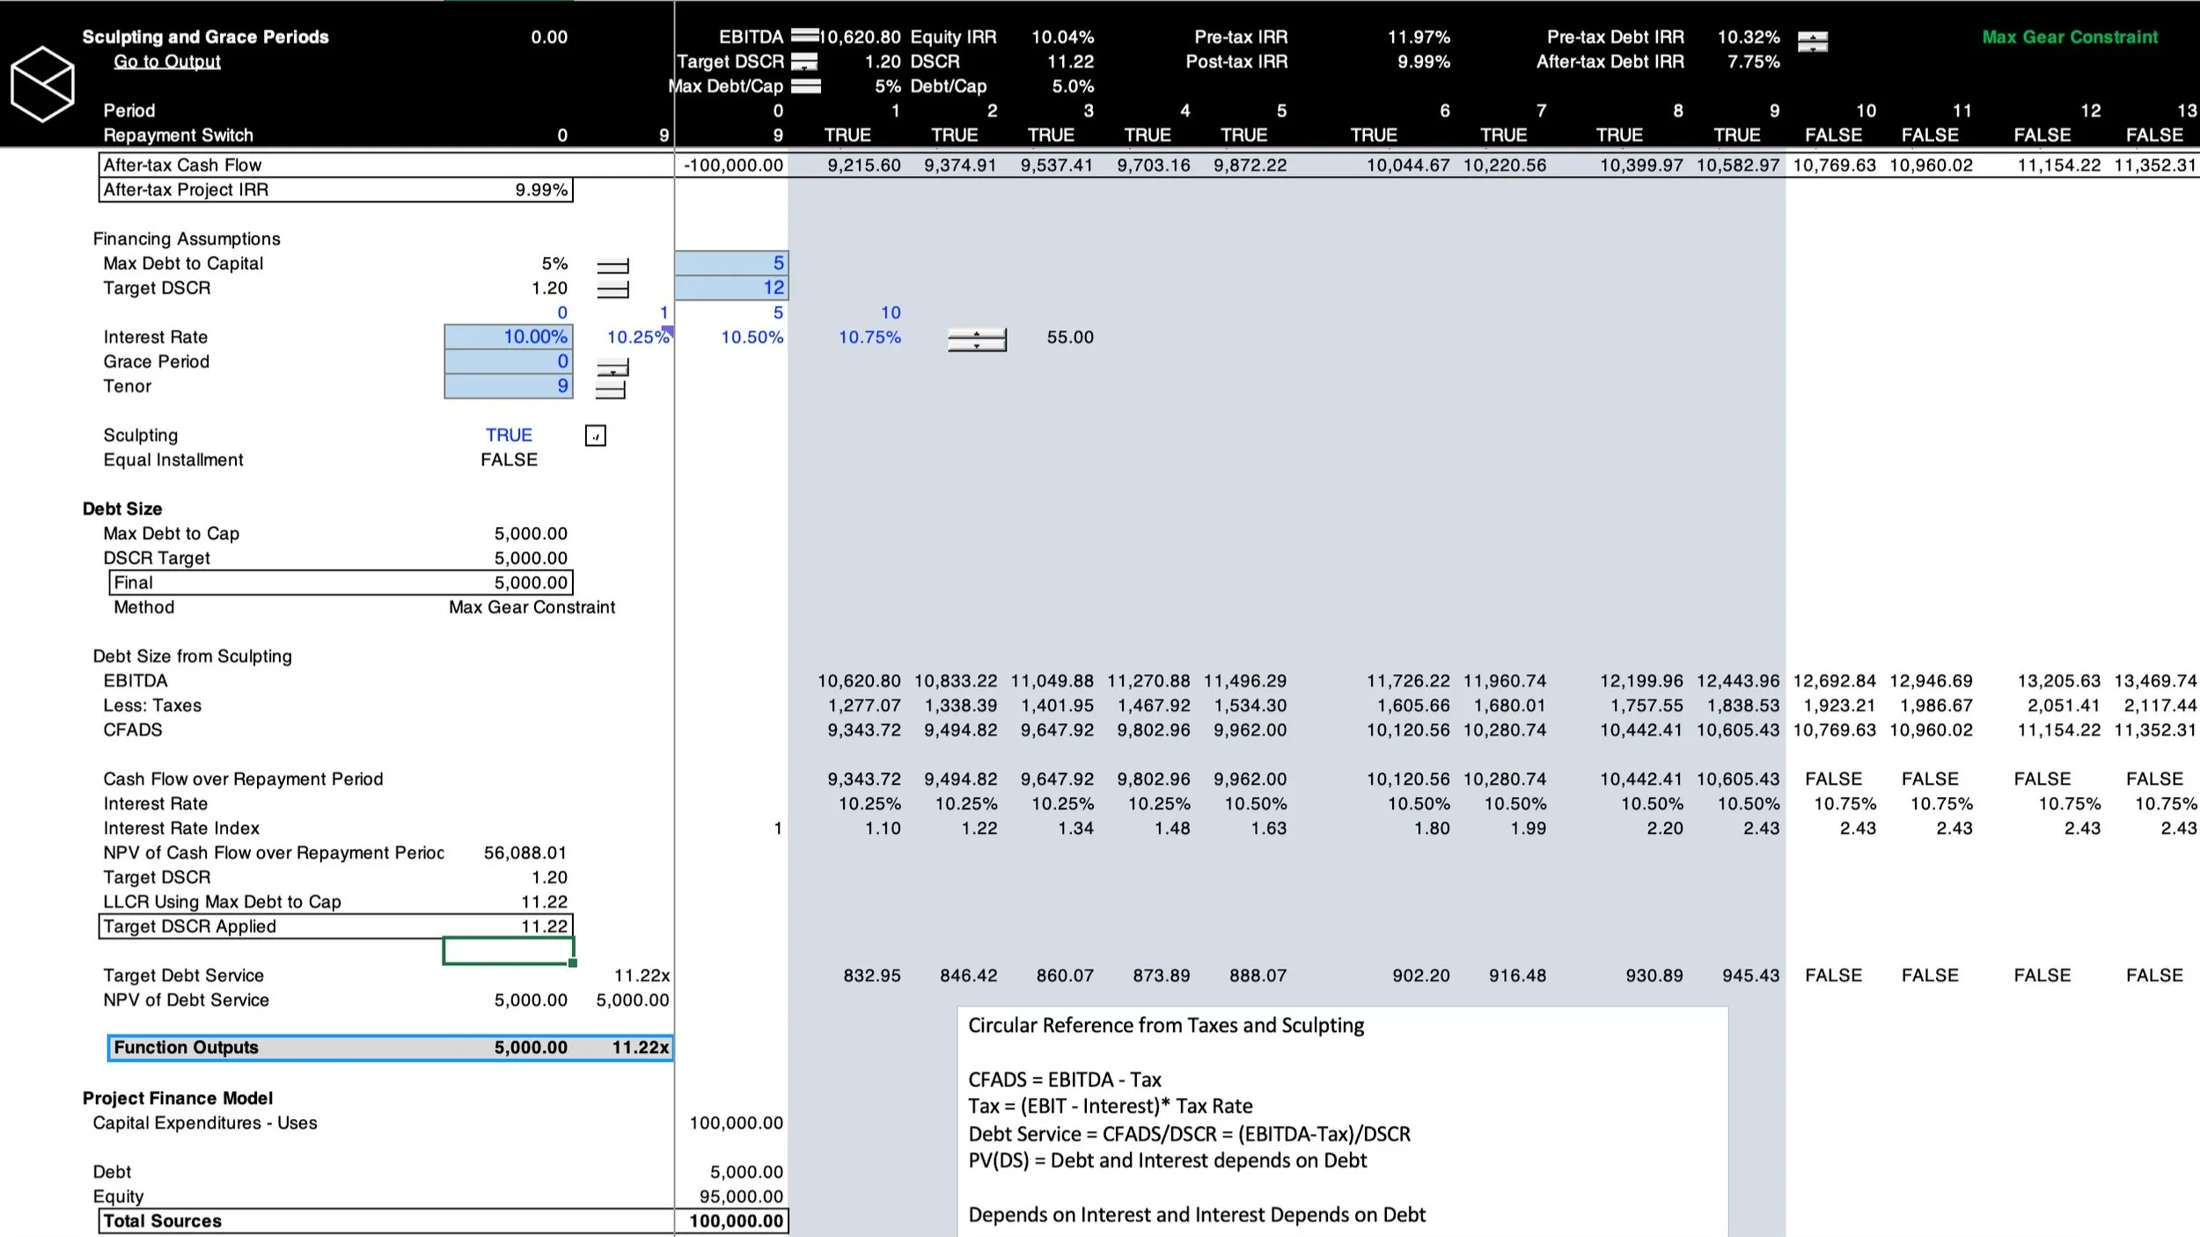Click the Tenor spinner control
This screenshot has height=1237, width=2200.
click(611, 390)
